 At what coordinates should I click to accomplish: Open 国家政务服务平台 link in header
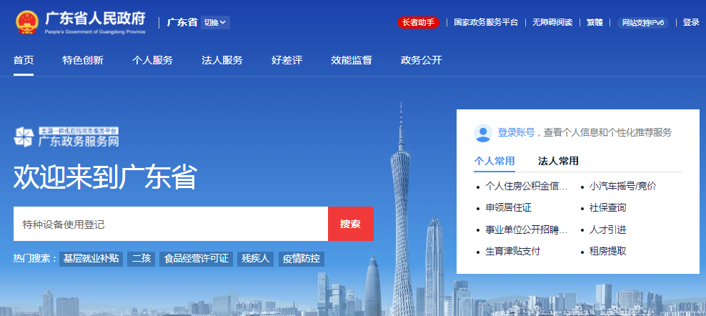click(x=486, y=23)
